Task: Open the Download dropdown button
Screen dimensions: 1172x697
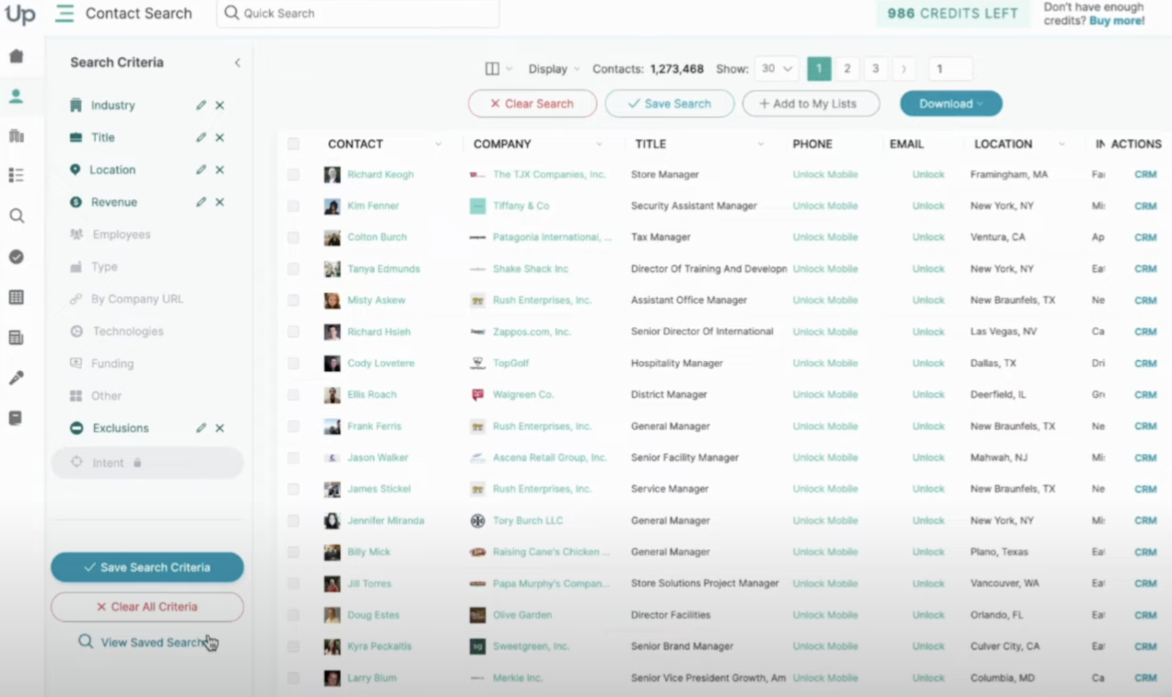Action: tap(951, 104)
